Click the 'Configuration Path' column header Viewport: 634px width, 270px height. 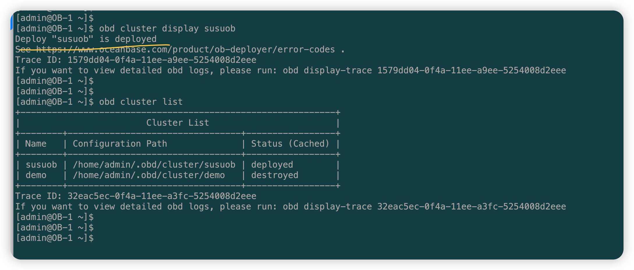pyautogui.click(x=120, y=144)
